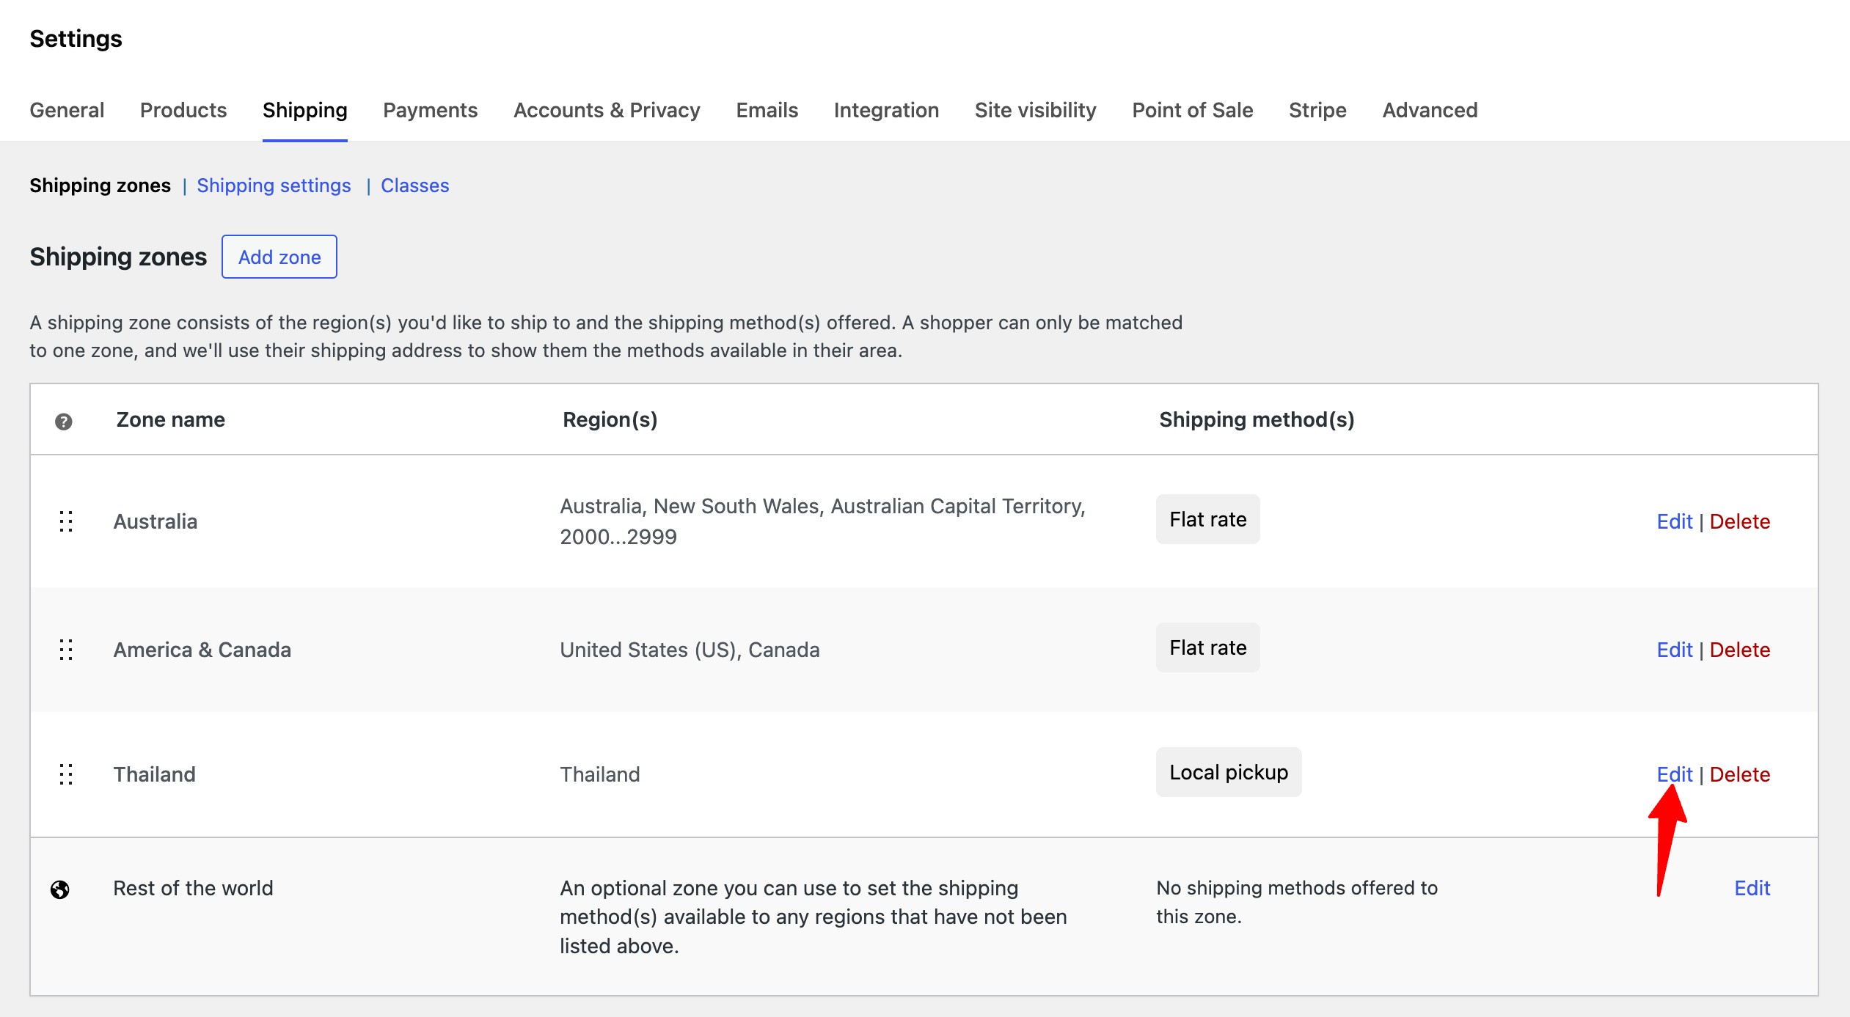Image resolution: width=1850 pixels, height=1017 pixels.
Task: Select the drag handle next to Thailand
Action: point(65,774)
